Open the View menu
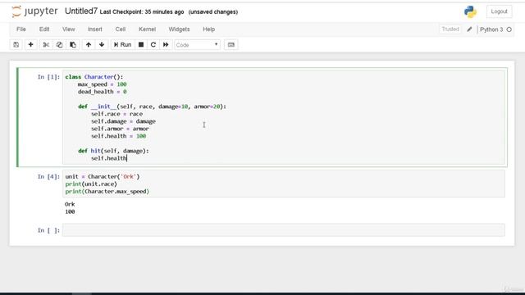This screenshot has height=295, width=525. pos(69,29)
